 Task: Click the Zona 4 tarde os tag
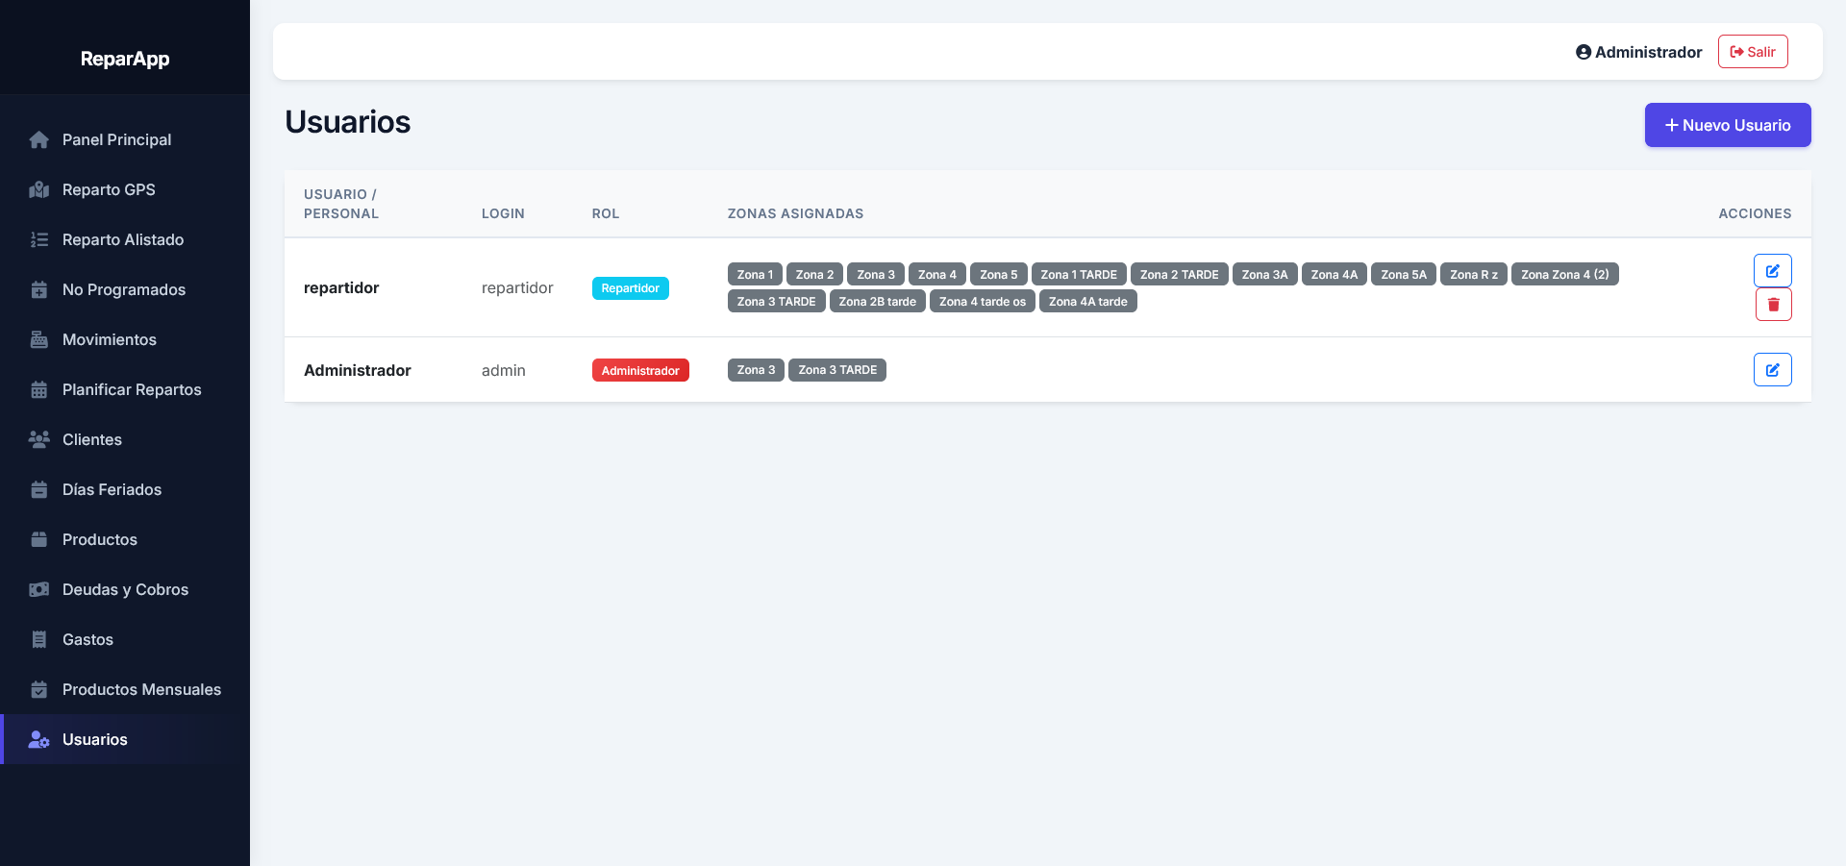tap(983, 302)
